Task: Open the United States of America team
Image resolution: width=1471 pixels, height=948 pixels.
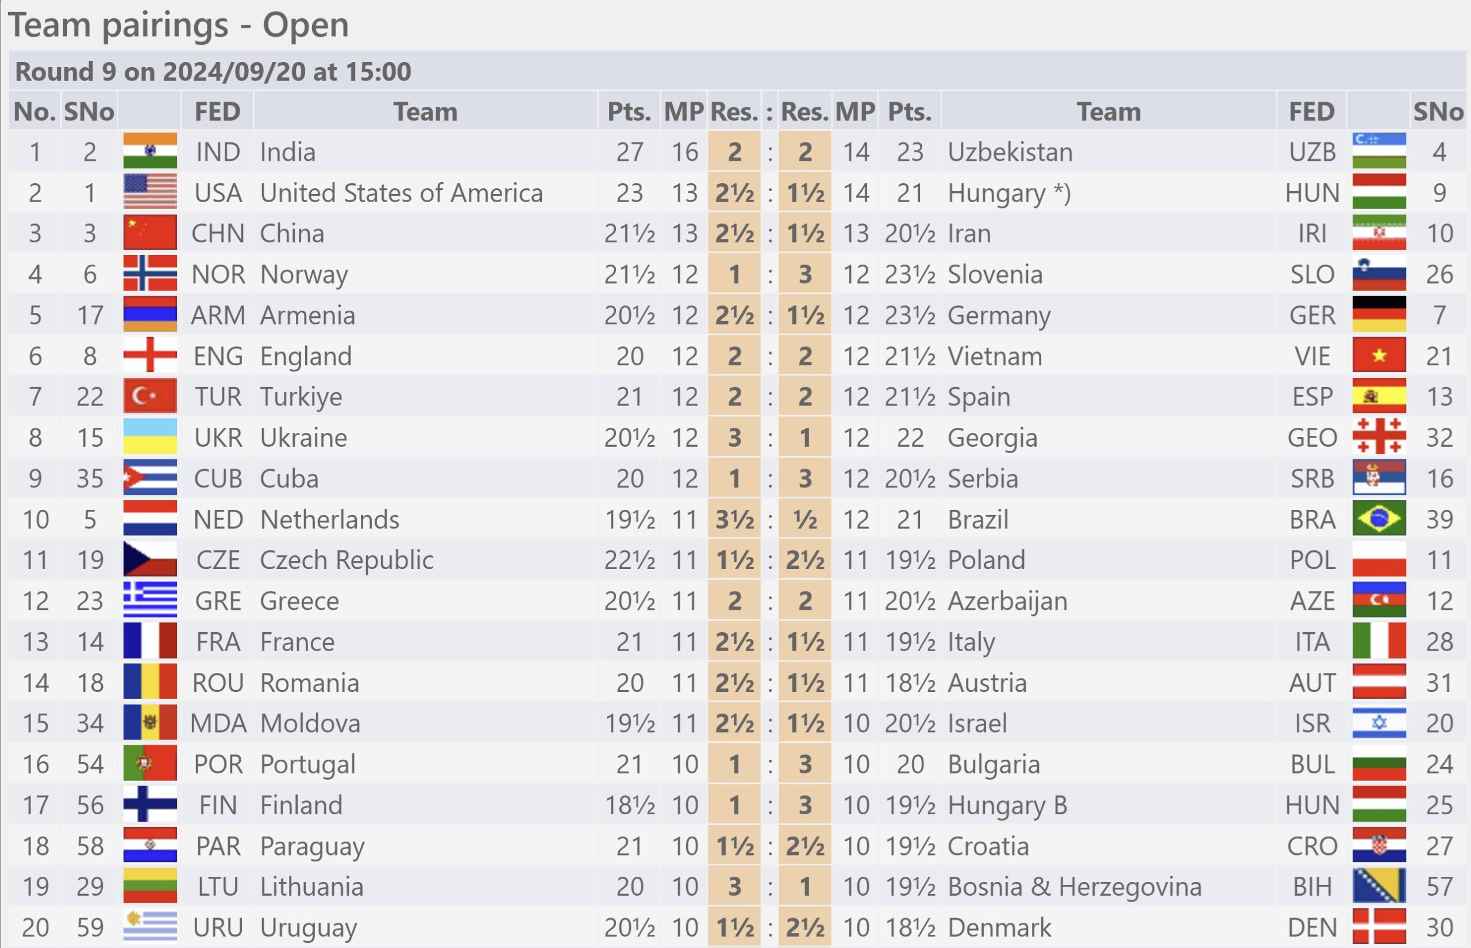Action: [x=401, y=193]
